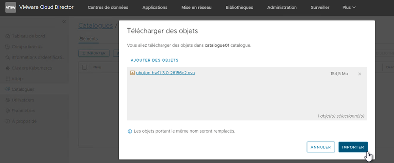Click the Compartiments sidebar icon

tap(8, 47)
